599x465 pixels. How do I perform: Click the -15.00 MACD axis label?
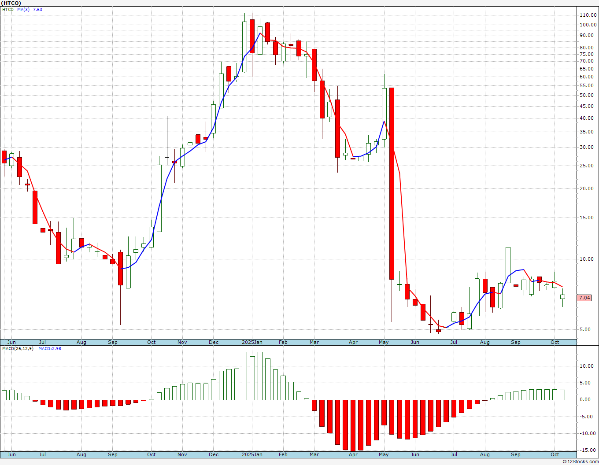coord(588,450)
